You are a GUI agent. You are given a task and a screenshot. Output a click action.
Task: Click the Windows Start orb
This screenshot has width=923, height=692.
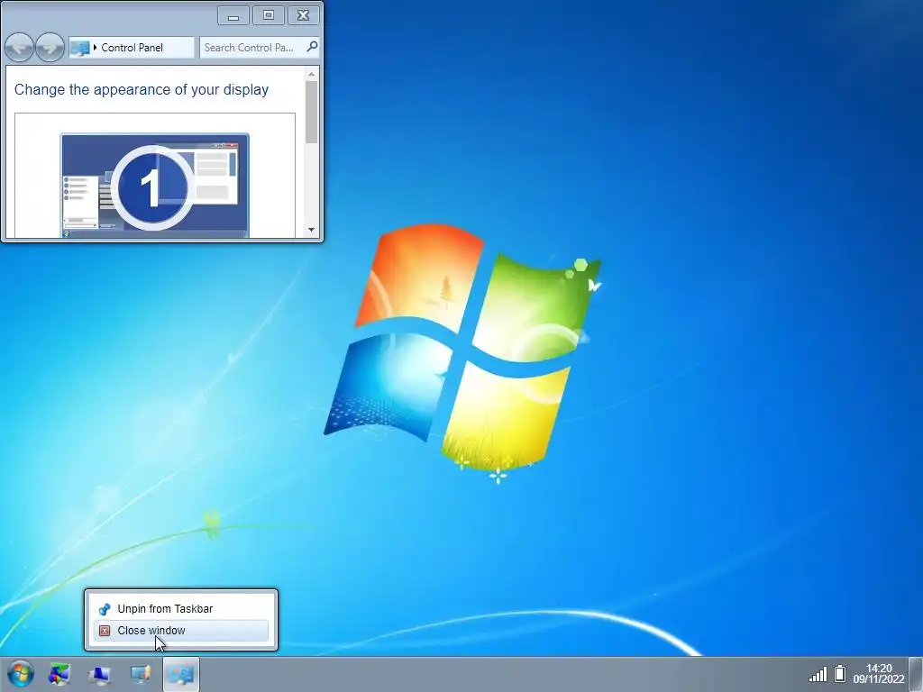coord(21,674)
